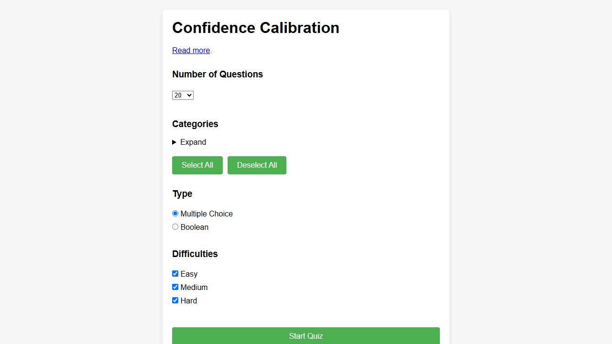Uncheck the Easy difficulty checkbox
Screen dimensions: 612x344
[x=175, y=274]
